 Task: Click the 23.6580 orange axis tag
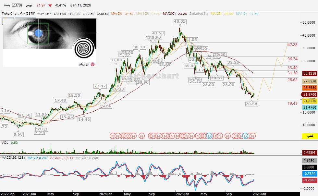point(310,88)
